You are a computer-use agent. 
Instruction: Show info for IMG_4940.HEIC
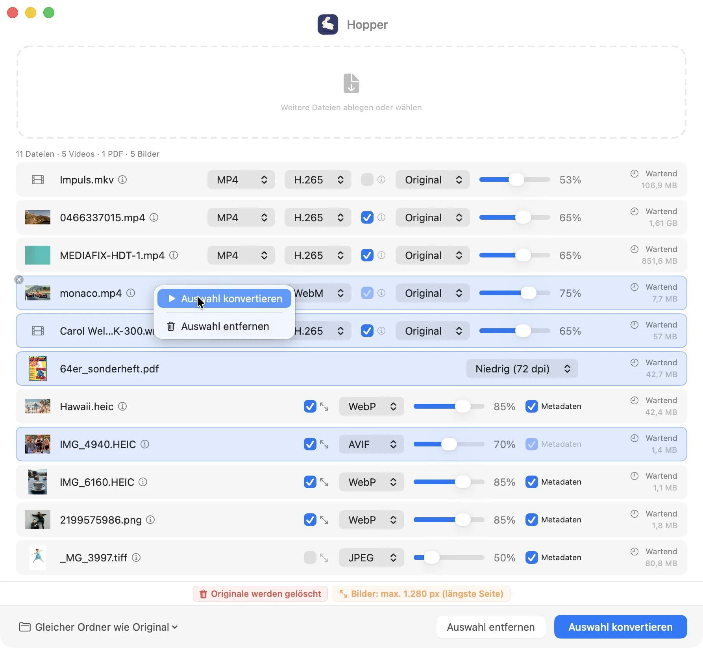point(145,444)
